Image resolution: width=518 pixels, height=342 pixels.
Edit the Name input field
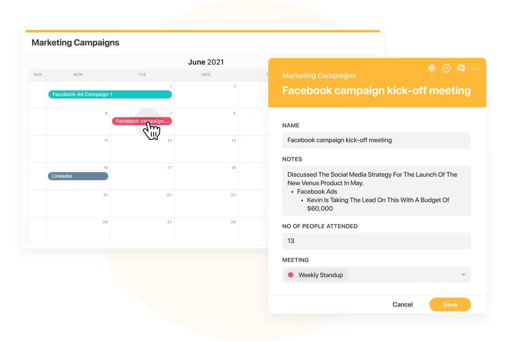[x=376, y=140]
